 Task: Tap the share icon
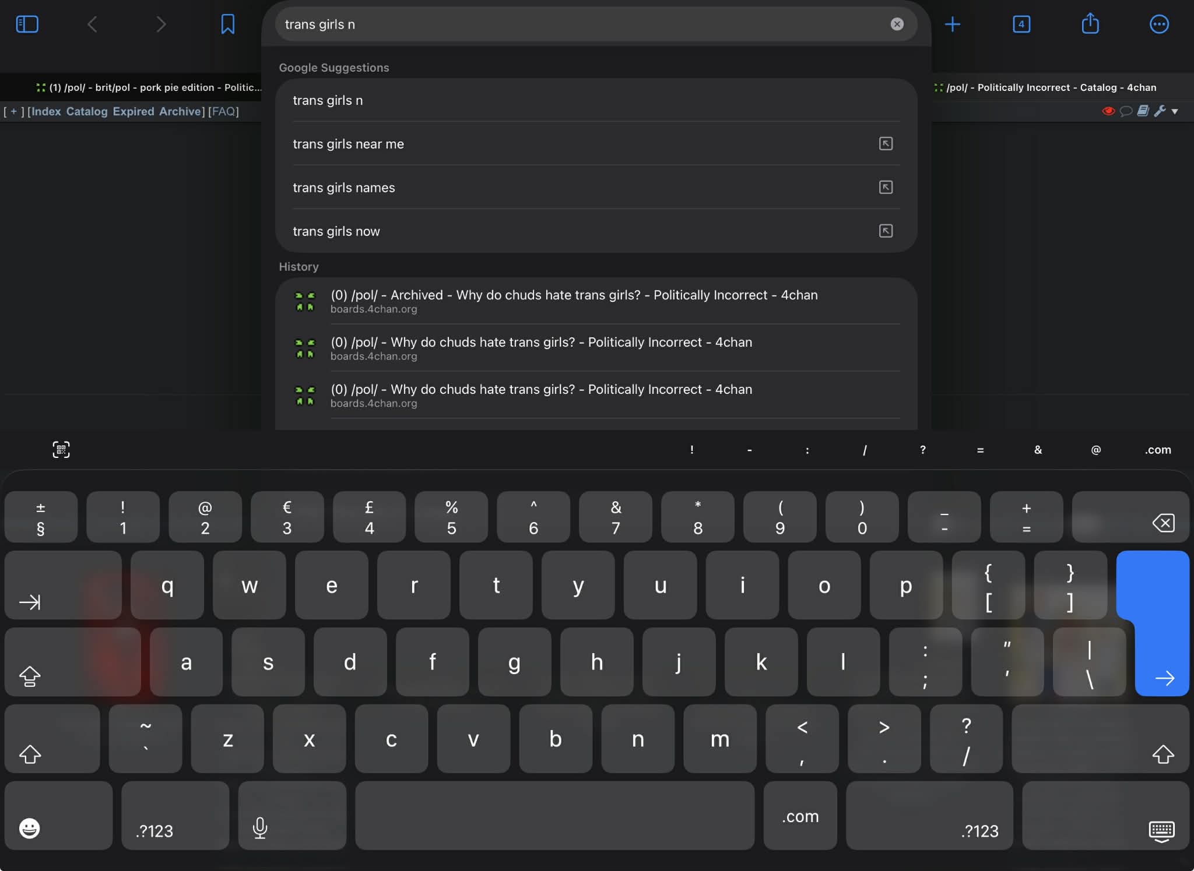[1090, 24]
